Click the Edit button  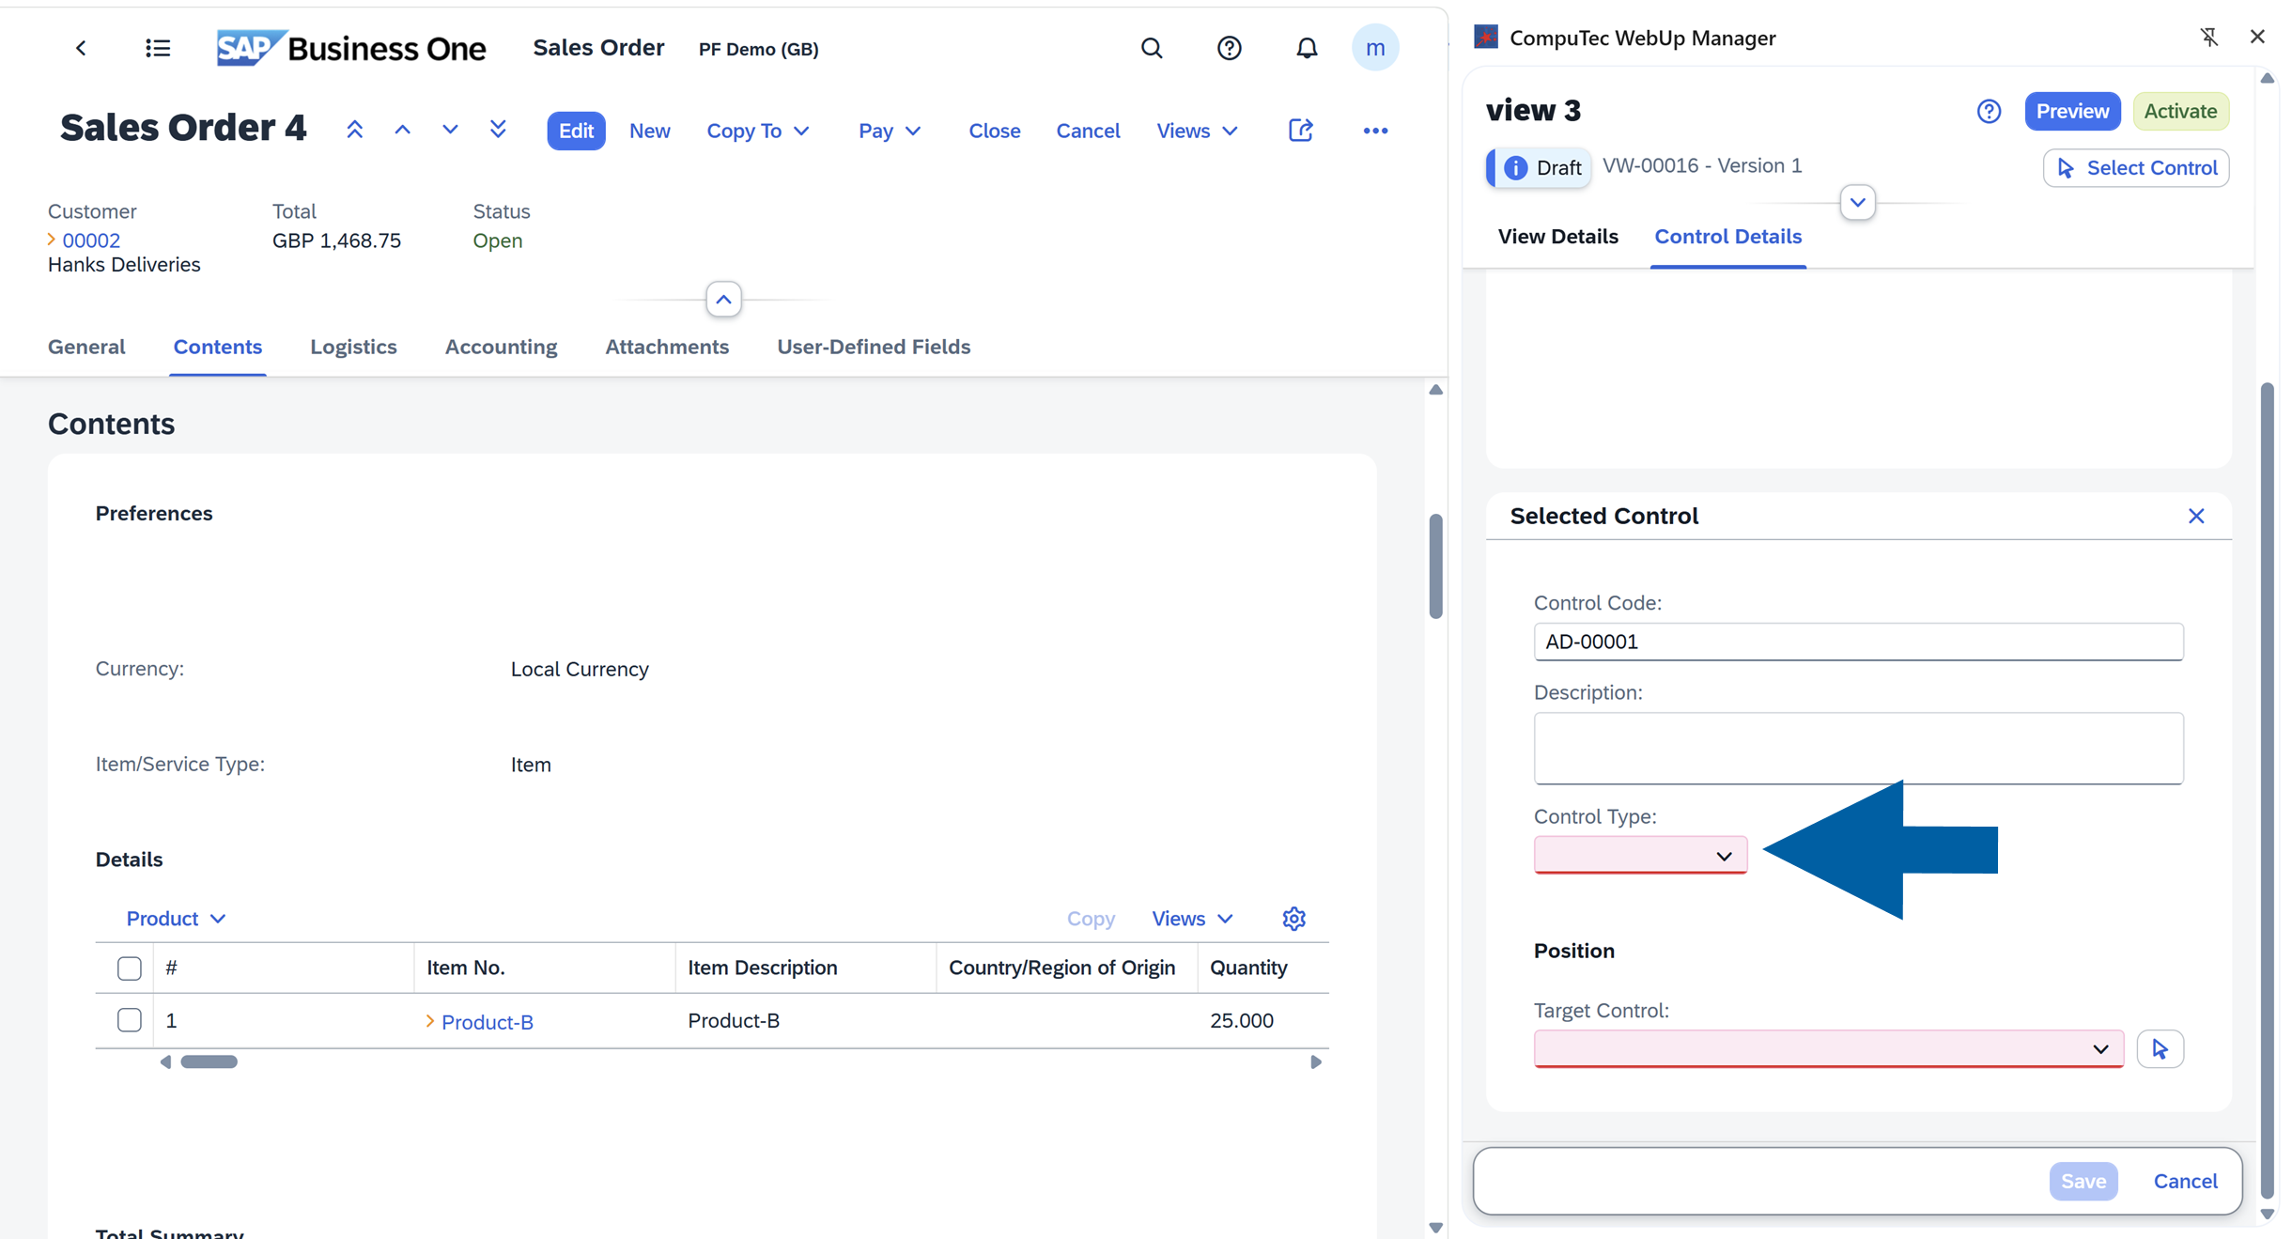[x=576, y=131]
